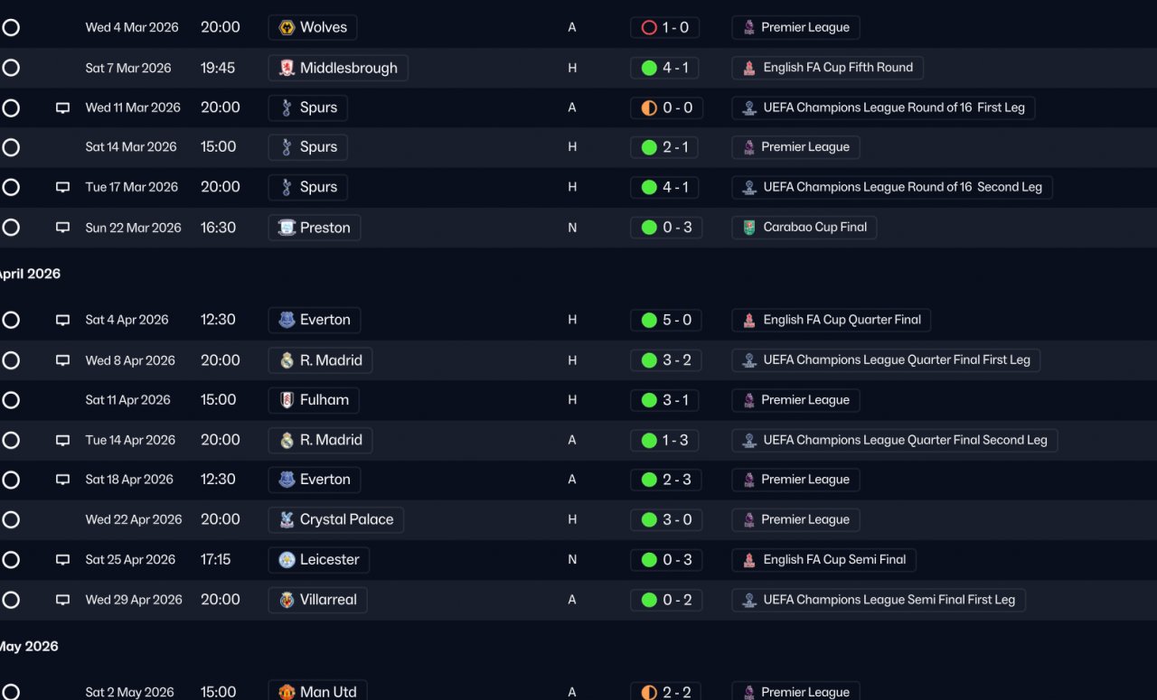Click the Middlesbrough club crest
The height and width of the screenshot is (700, 1157).
[287, 68]
